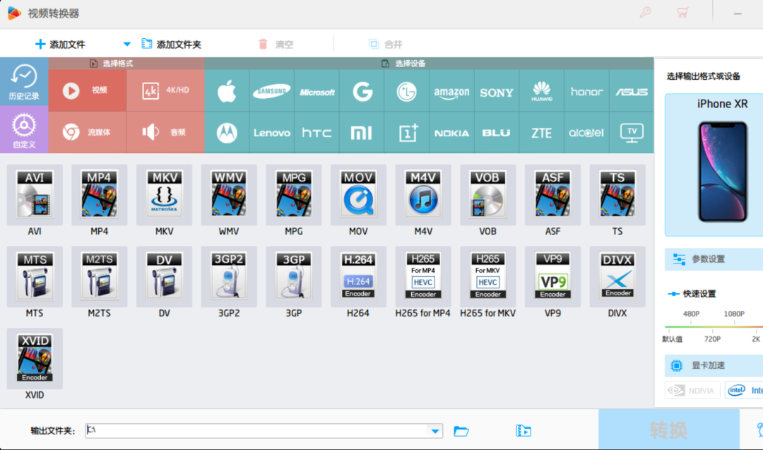
Task: Open Honor device presets
Action: [586, 91]
